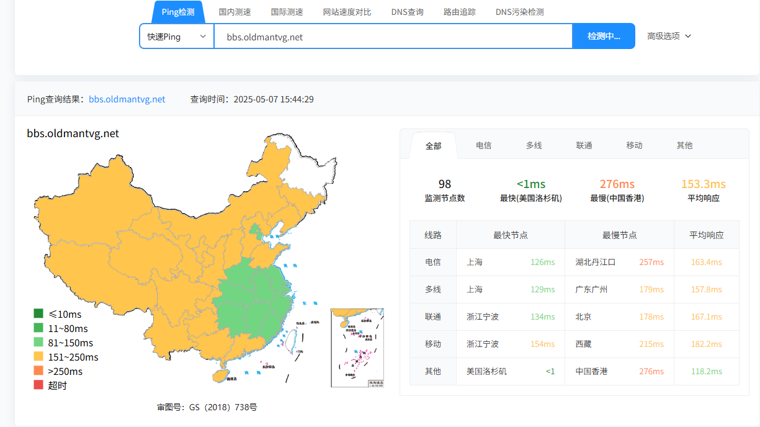
Task: Open the 国际测速 tab
Action: click(287, 12)
